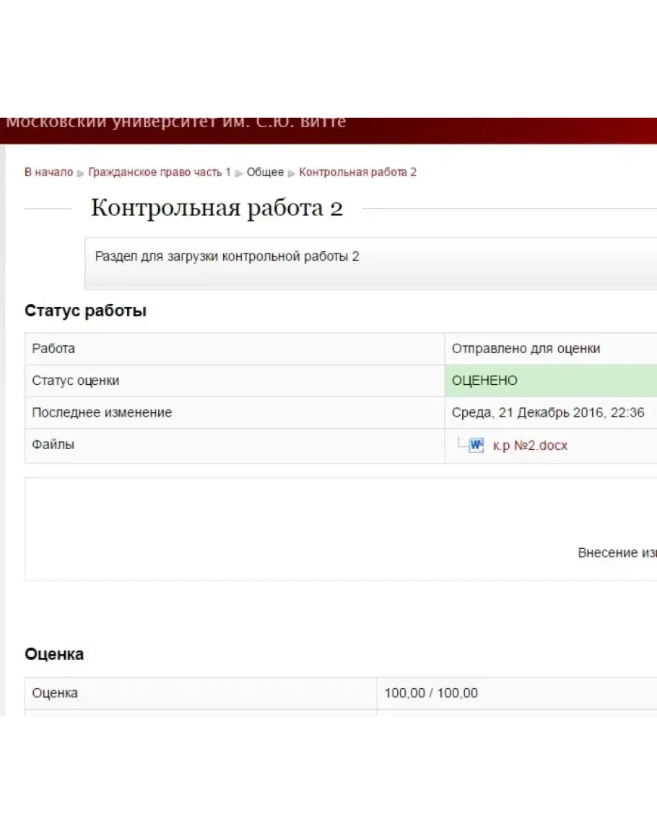The image size is (657, 834).
Task: Select Общее in the breadcrumb trail
Action: (x=265, y=172)
